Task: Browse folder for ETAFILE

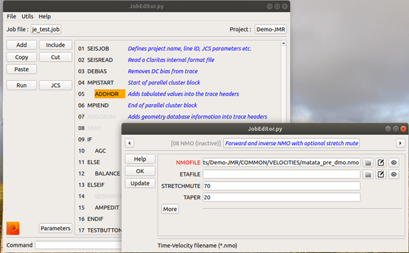Action: (x=368, y=174)
